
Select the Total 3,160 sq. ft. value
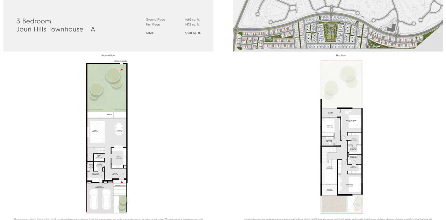[192, 33]
